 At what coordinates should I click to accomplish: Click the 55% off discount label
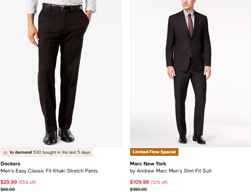27,182
